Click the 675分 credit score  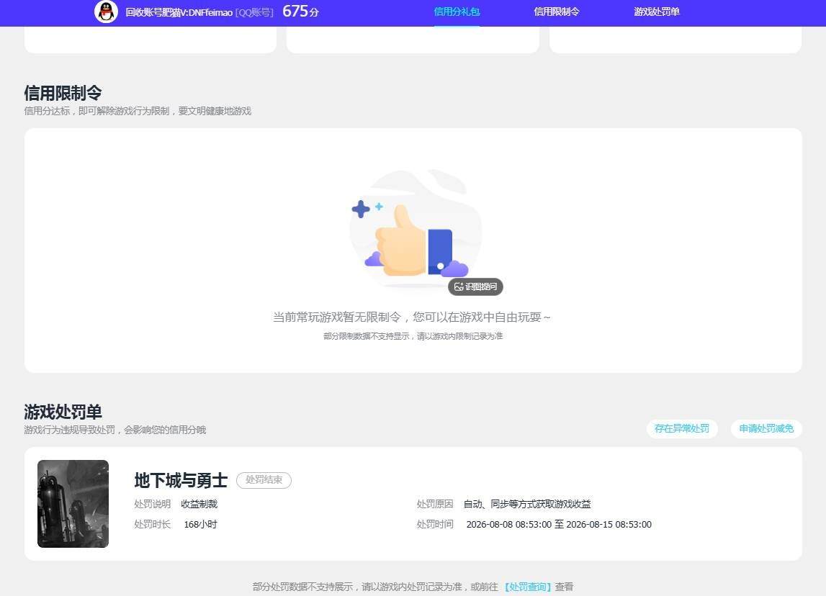(x=301, y=12)
